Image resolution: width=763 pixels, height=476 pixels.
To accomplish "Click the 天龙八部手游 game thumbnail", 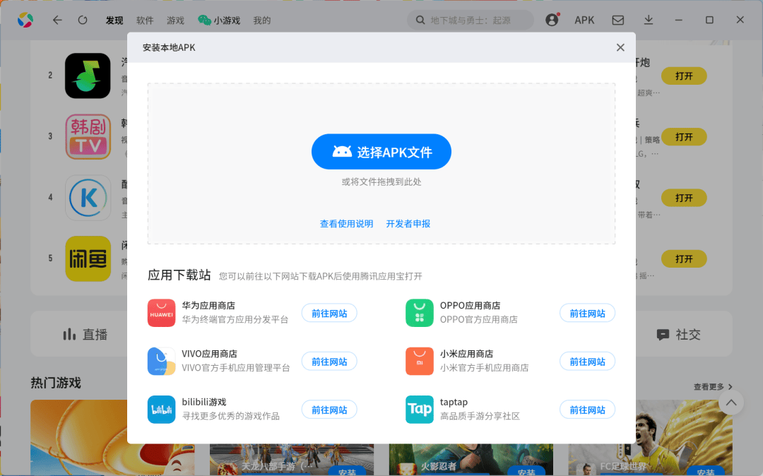I will 292,460.
